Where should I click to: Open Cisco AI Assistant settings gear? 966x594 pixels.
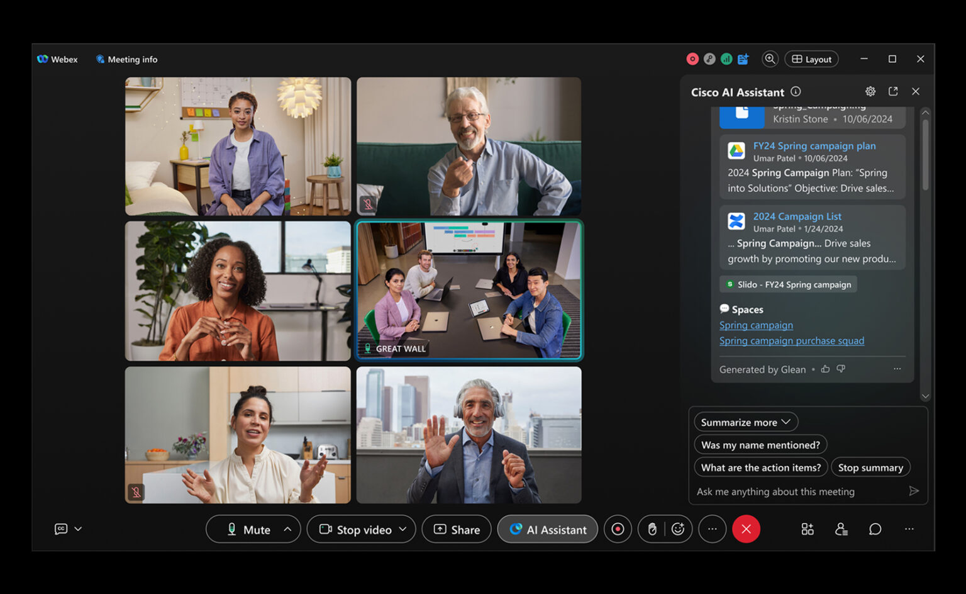(x=870, y=91)
